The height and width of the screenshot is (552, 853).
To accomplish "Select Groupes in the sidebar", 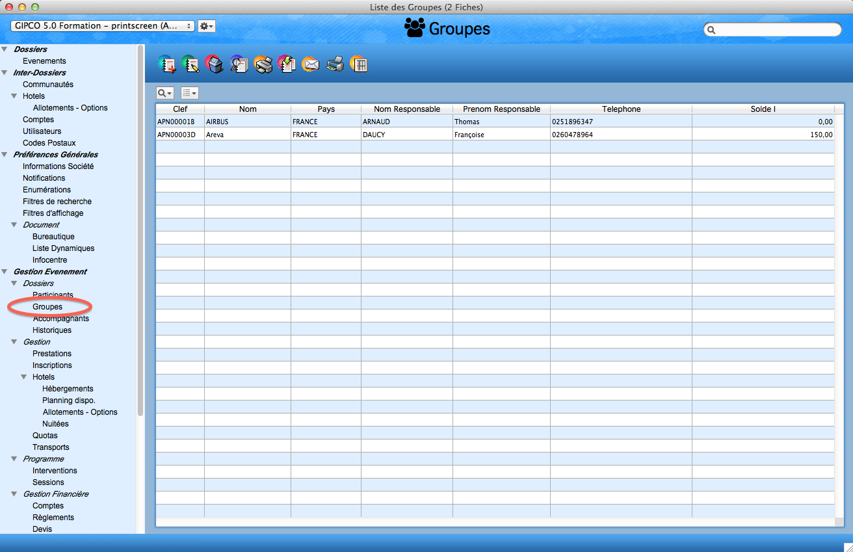I will click(x=47, y=307).
